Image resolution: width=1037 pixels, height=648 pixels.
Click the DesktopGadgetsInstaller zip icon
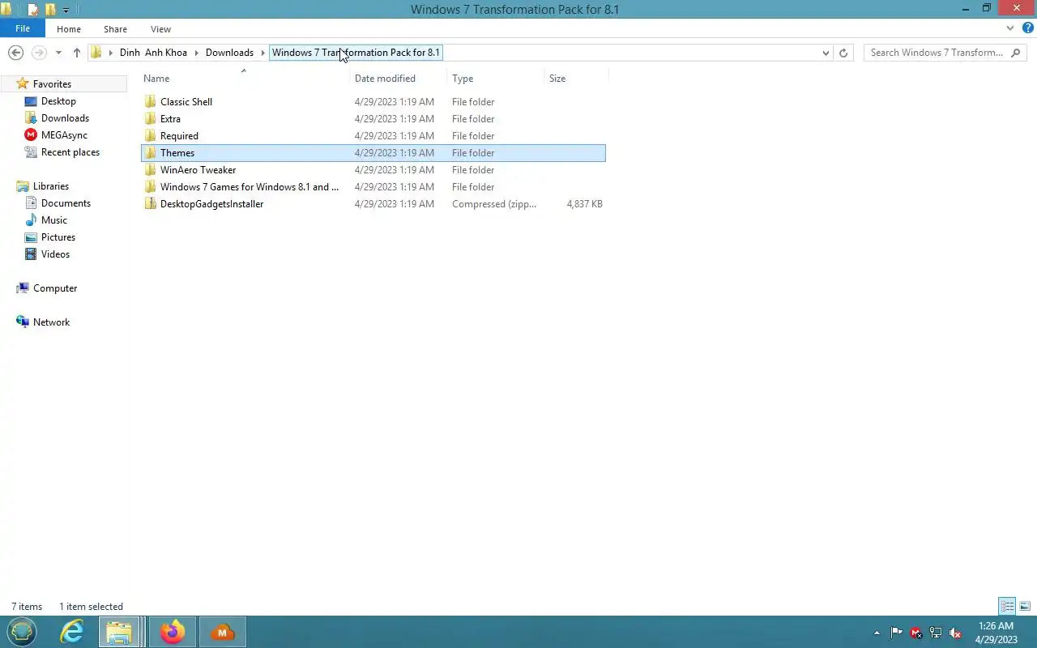pyautogui.click(x=150, y=204)
